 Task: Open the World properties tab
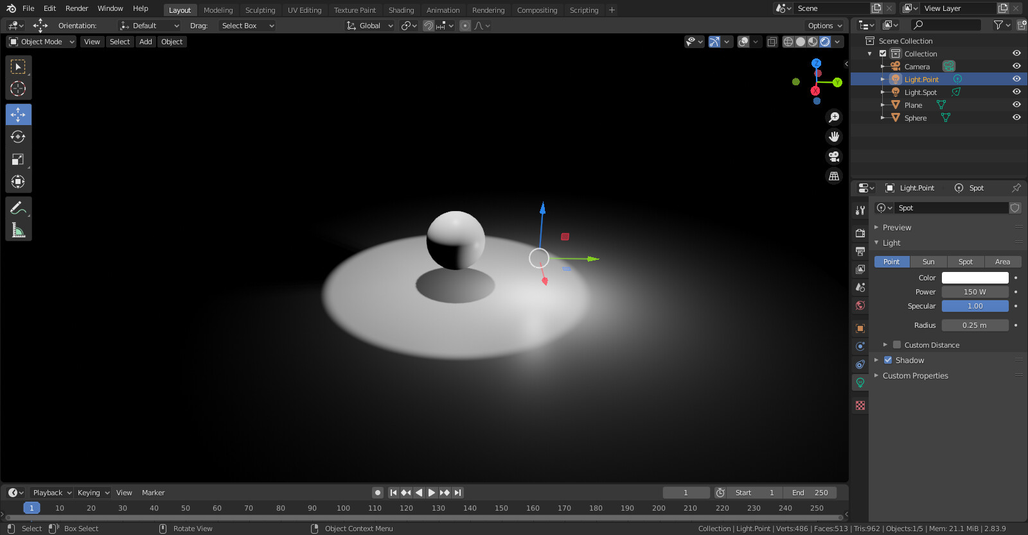tap(860, 305)
